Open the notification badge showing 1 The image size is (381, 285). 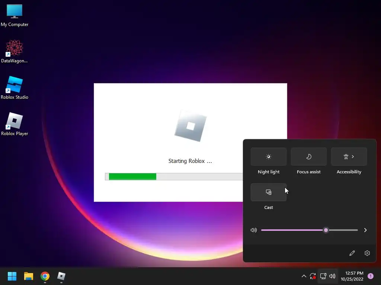pos(371,276)
